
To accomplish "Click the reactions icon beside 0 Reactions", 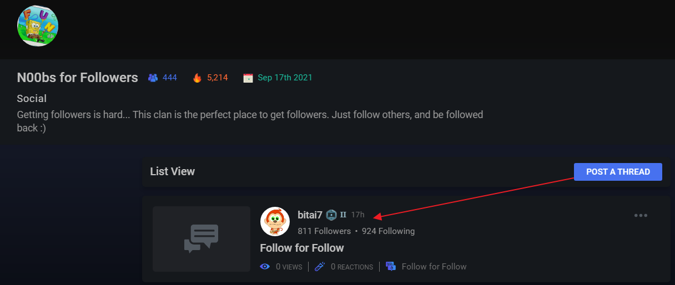I will coord(320,267).
